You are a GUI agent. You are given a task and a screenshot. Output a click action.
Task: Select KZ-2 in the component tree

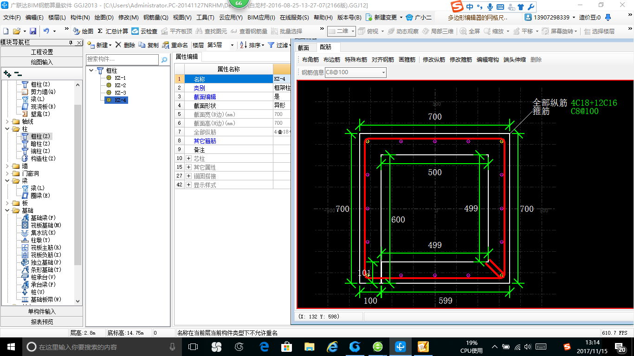(120, 85)
